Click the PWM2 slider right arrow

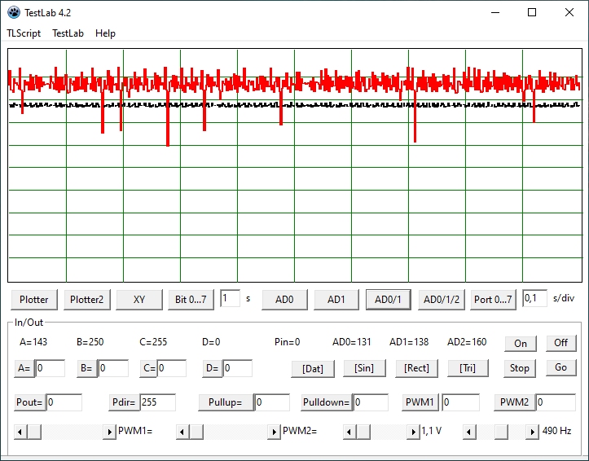[274, 432]
